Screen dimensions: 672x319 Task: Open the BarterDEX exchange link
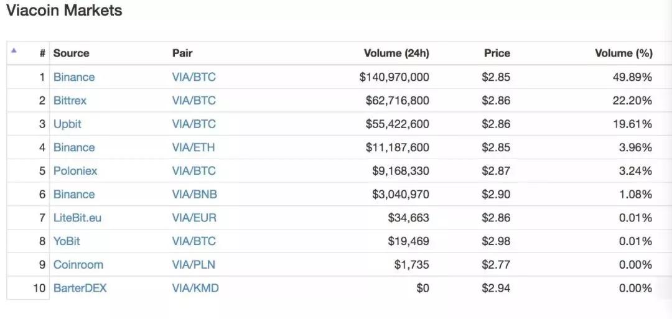coord(80,288)
